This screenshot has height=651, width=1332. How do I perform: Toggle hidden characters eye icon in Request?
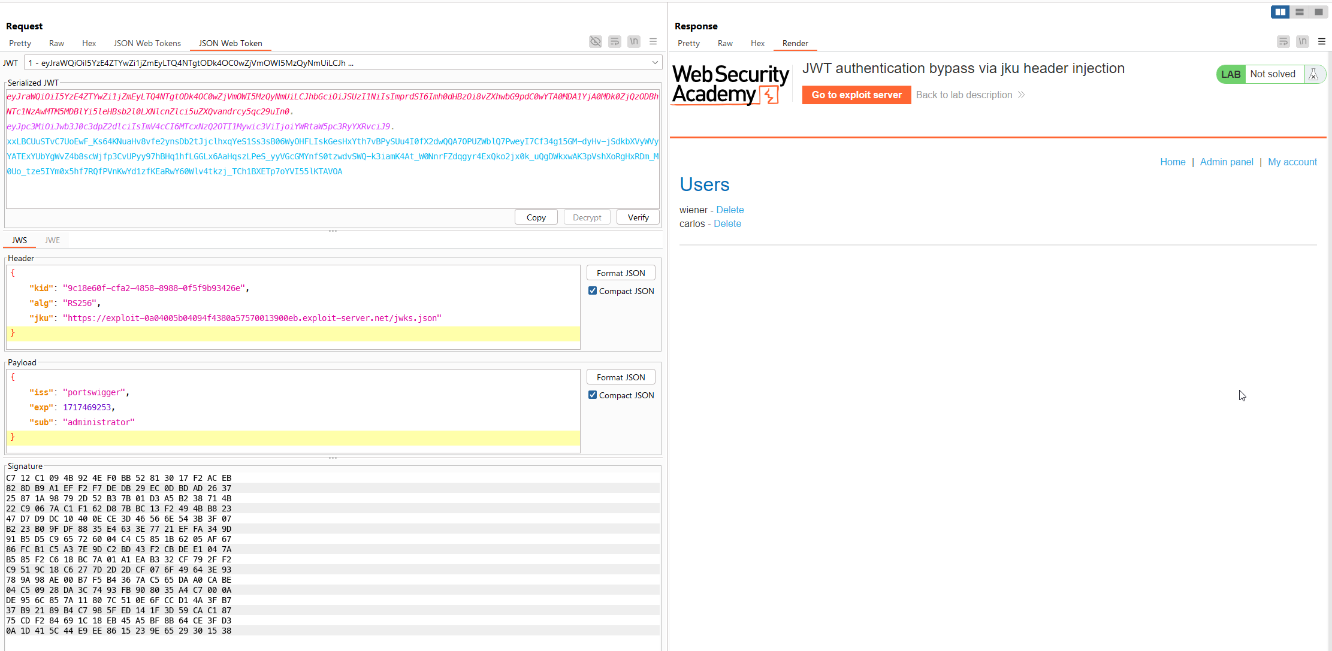pos(595,41)
